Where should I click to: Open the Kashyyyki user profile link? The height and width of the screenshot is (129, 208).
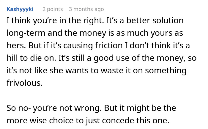[19, 9]
